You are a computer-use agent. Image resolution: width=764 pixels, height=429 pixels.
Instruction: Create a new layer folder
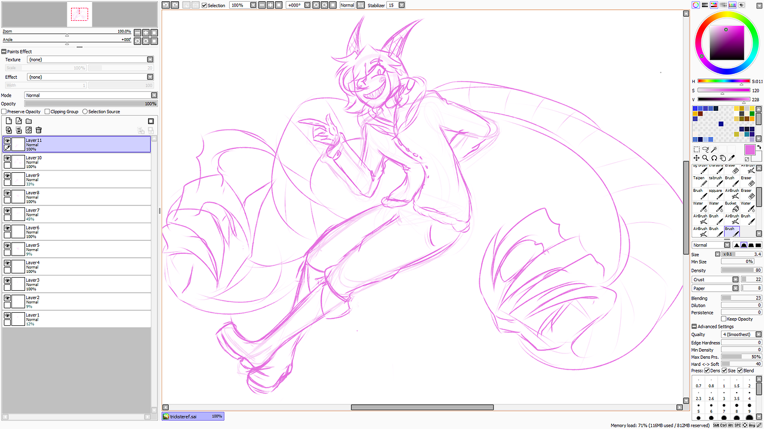point(28,121)
